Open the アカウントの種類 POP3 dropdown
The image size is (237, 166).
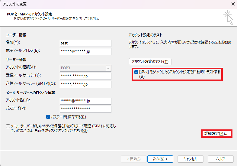click(x=86, y=68)
